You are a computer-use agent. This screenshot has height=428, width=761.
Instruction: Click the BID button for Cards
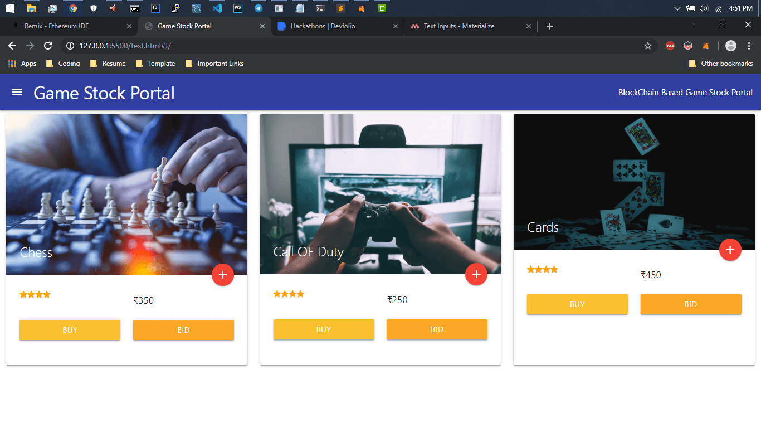point(691,304)
